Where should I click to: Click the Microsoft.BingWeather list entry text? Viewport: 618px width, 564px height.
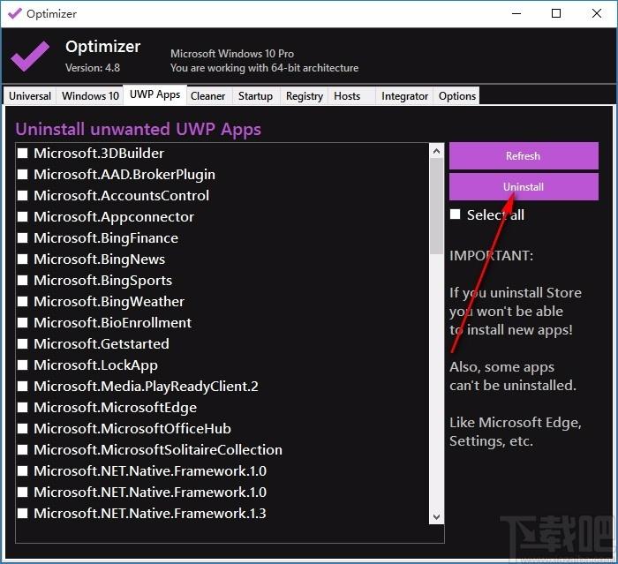109,302
